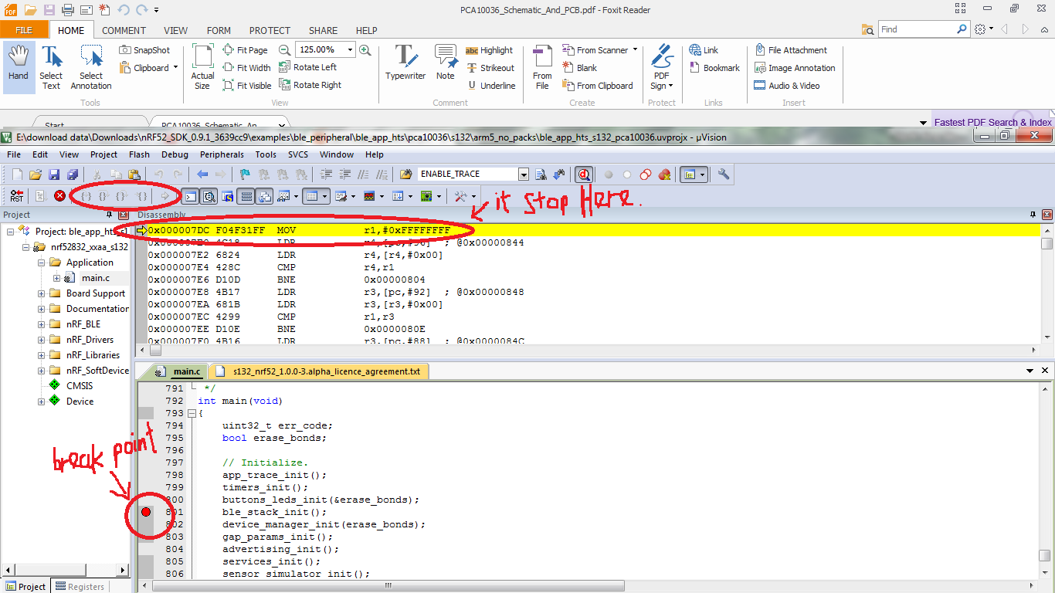The height and width of the screenshot is (593, 1055).
Task: Open the Flash menu in µVision
Action: tap(139, 154)
